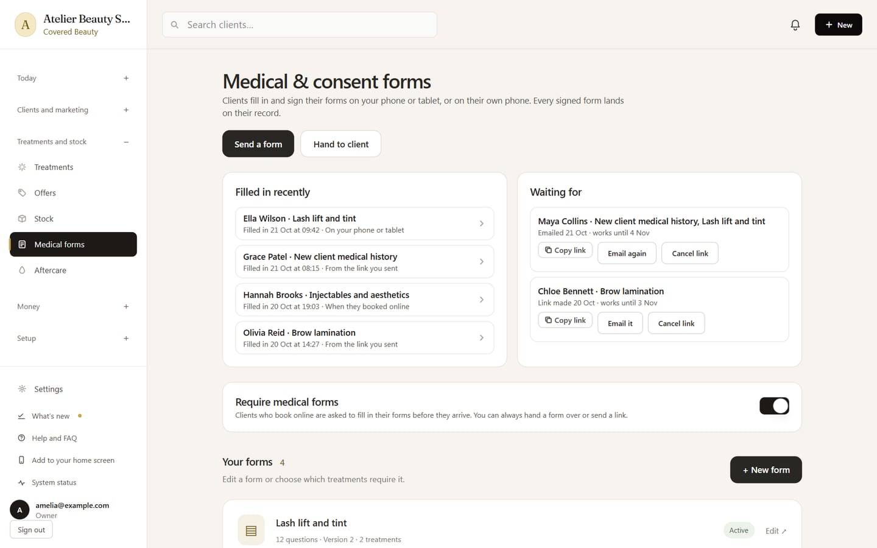This screenshot has height=548, width=877.
Task: Click the top-right New button
Action: point(838,25)
